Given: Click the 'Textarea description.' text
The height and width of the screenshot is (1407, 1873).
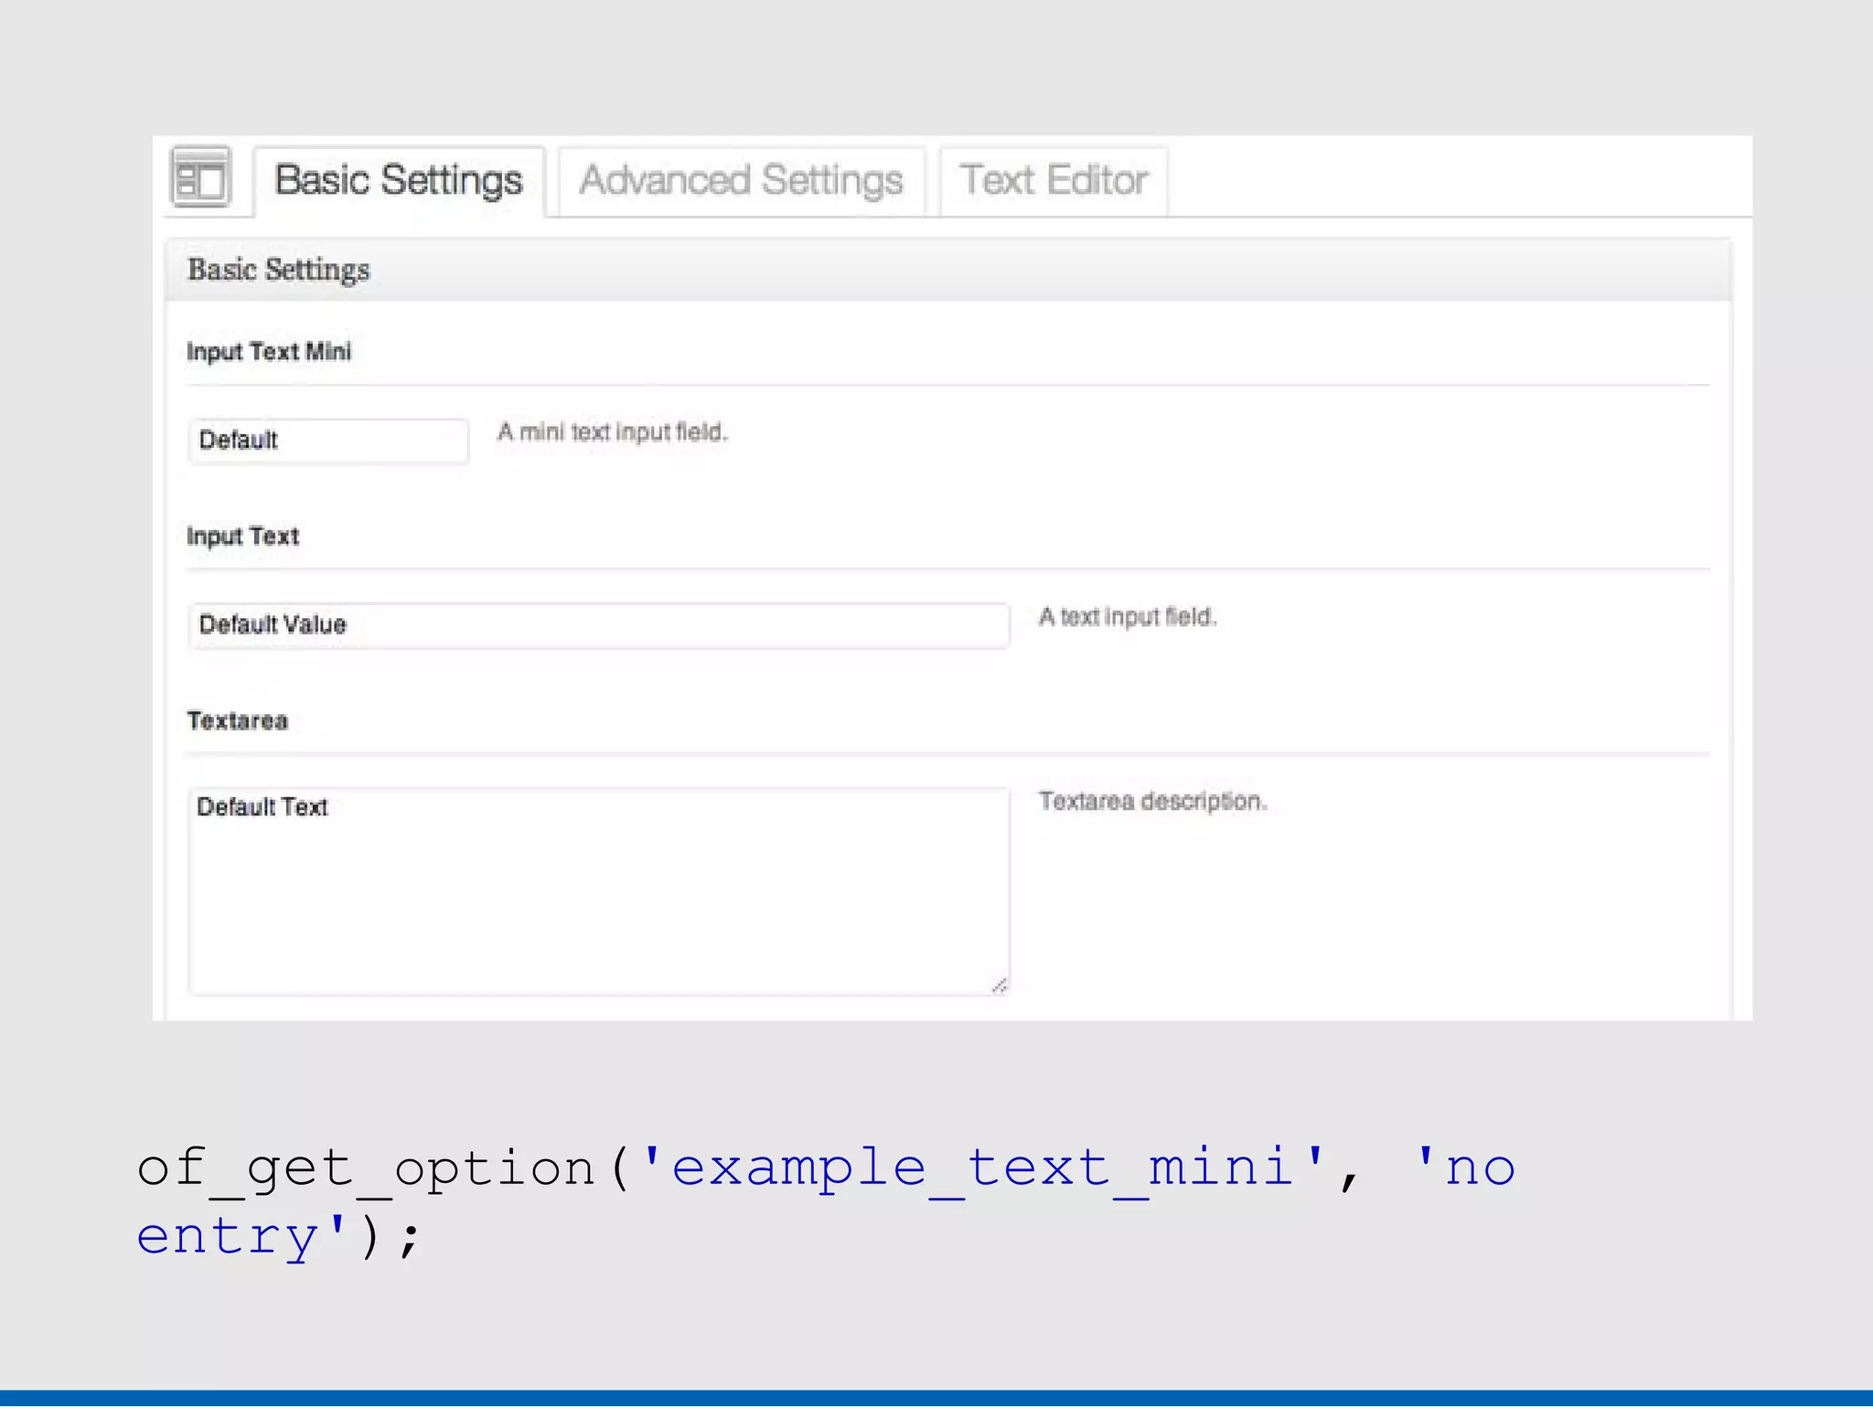Looking at the screenshot, I should 1153,802.
